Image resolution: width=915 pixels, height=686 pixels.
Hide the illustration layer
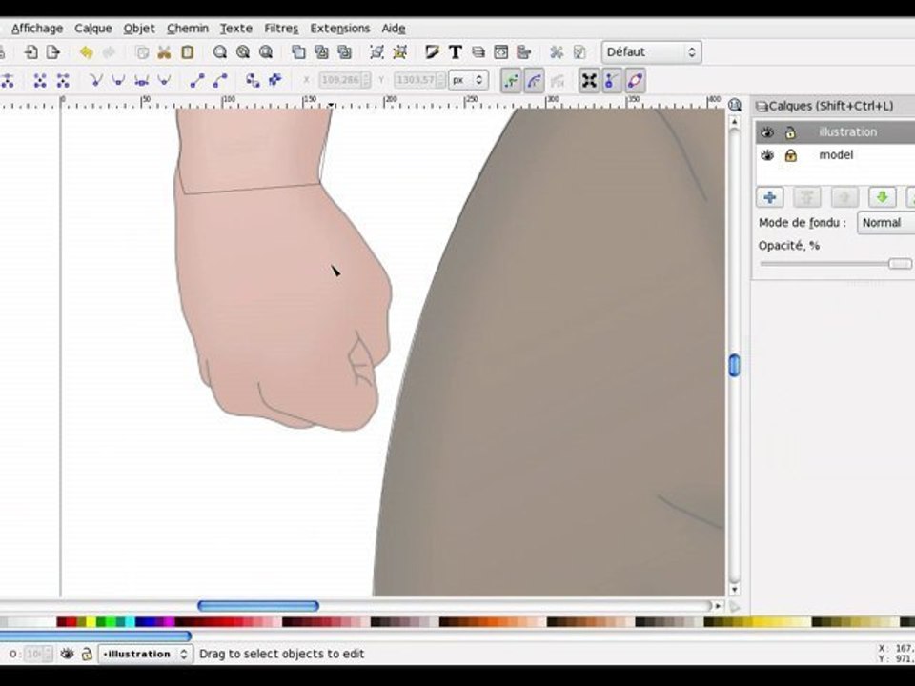pos(767,132)
